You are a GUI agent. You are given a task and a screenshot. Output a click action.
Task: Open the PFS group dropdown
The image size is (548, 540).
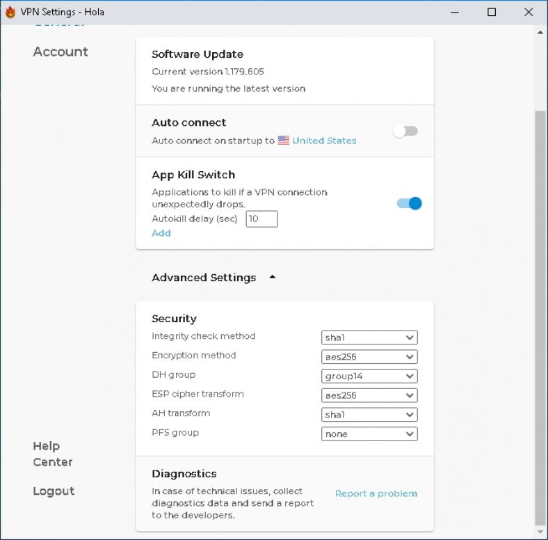point(369,434)
